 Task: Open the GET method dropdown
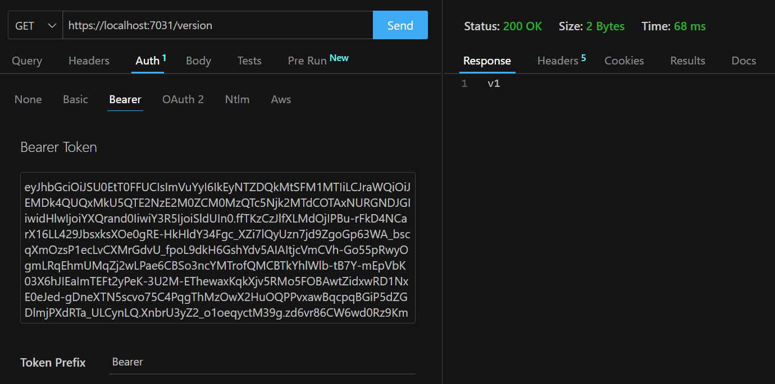(35, 25)
